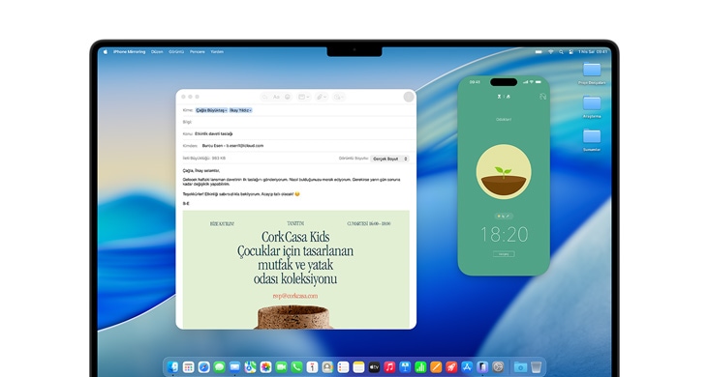
Task: Launch Safari from the Dock
Action: click(x=204, y=367)
